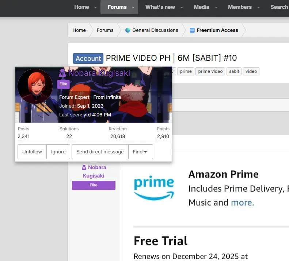Go to Forums breadcrumb
The image size is (289, 261).
(x=105, y=30)
